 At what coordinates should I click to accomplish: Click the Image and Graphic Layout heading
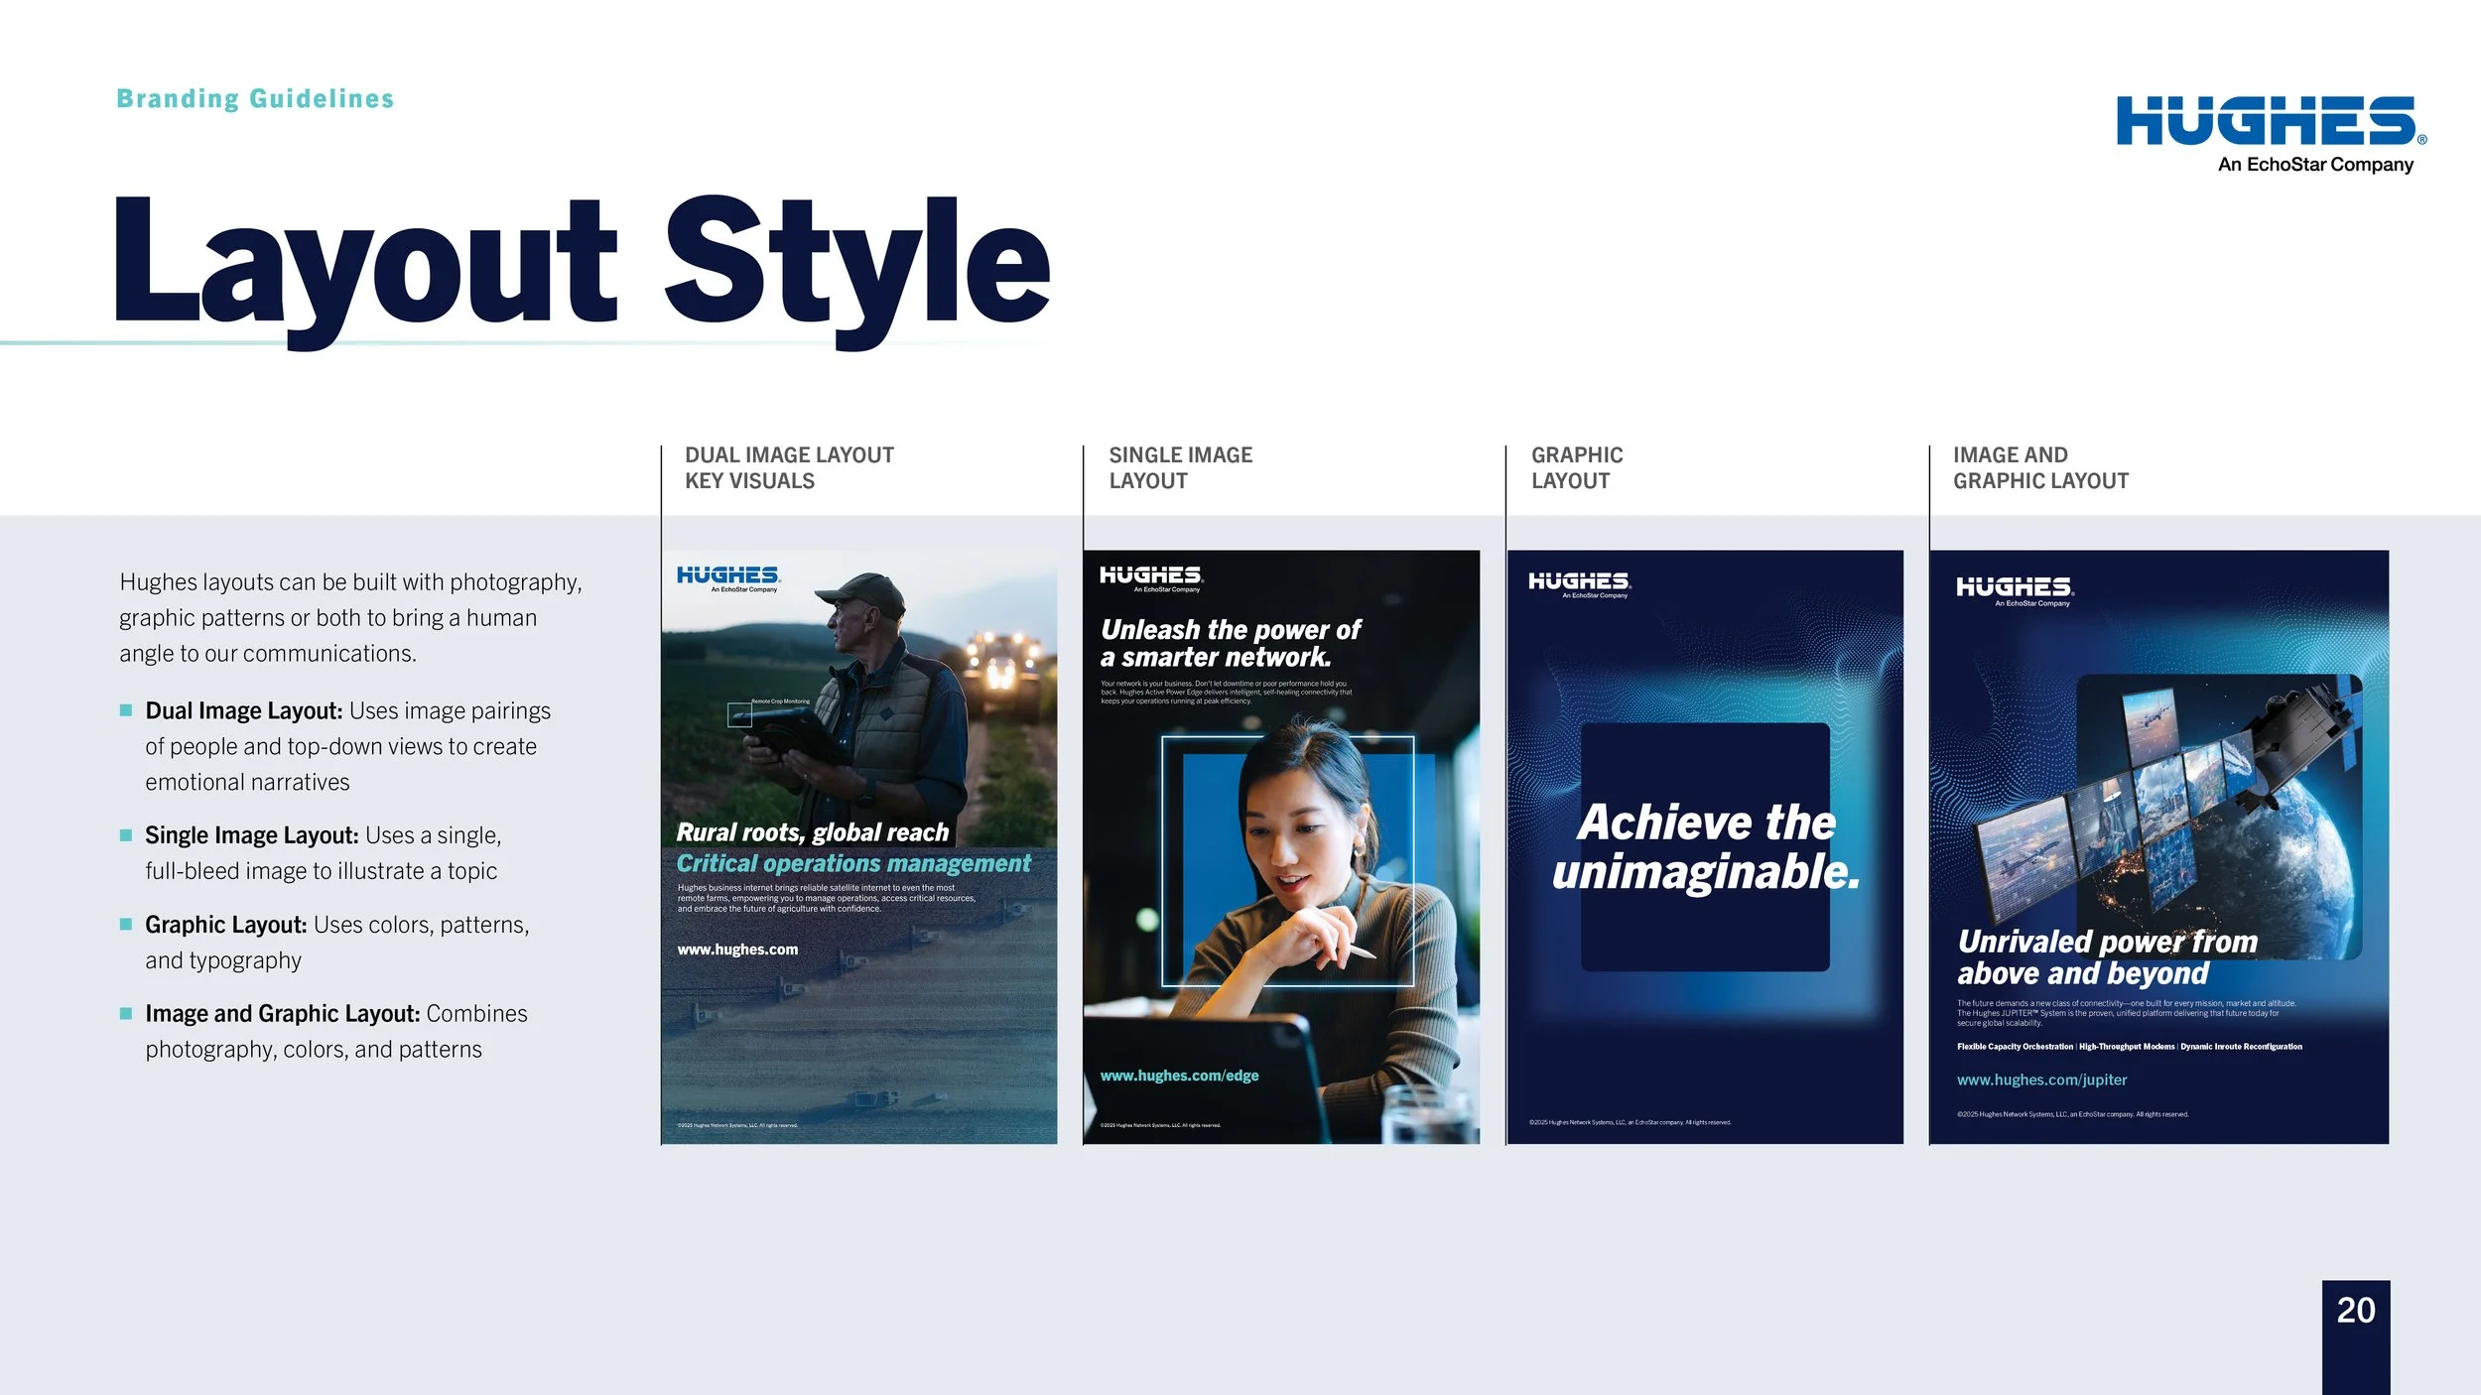(2039, 468)
